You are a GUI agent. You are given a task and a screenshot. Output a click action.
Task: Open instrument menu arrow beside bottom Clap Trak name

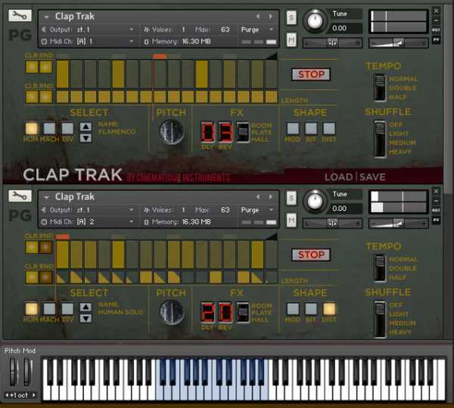46,197
